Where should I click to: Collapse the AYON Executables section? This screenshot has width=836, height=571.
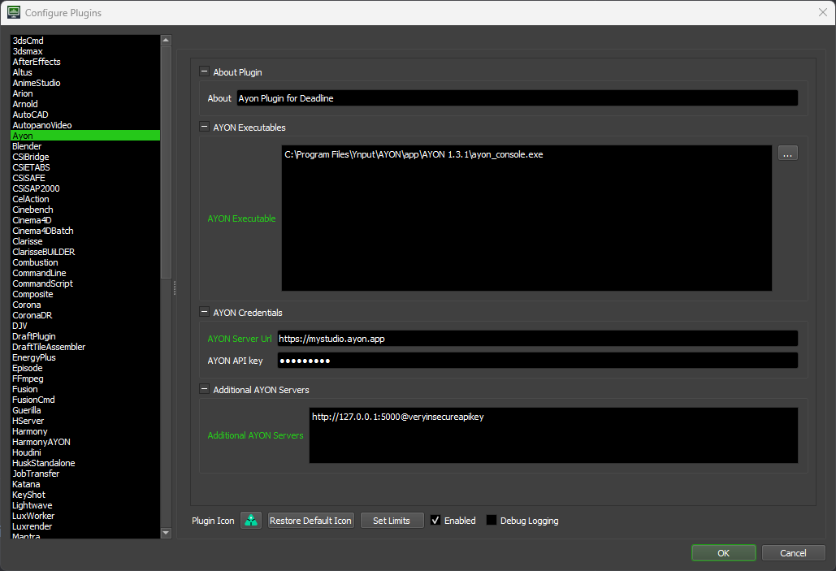[x=204, y=127]
